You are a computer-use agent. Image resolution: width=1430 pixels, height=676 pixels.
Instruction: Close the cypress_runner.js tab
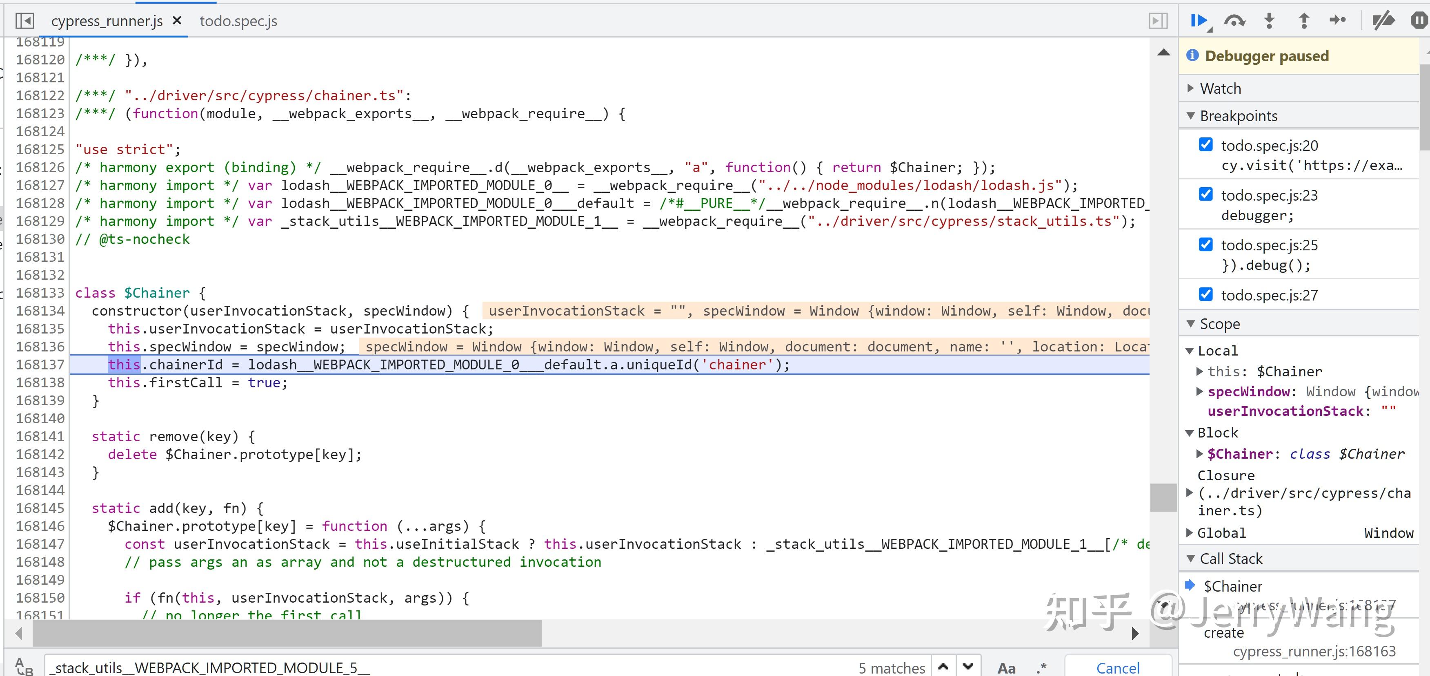[177, 20]
